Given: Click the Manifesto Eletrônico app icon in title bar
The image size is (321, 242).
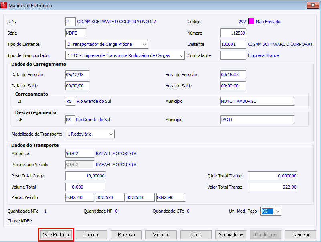Looking at the screenshot, I should (4, 5).
